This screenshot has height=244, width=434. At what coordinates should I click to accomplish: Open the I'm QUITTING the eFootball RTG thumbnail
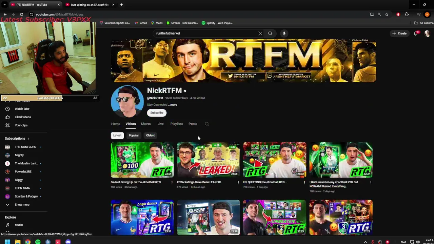coord(275,160)
